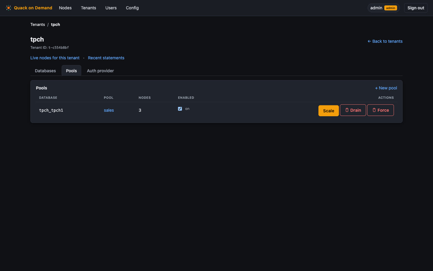This screenshot has width=433, height=271.
Task: Click the Tenant ID t-c554b8bf text
Action: tap(50, 48)
